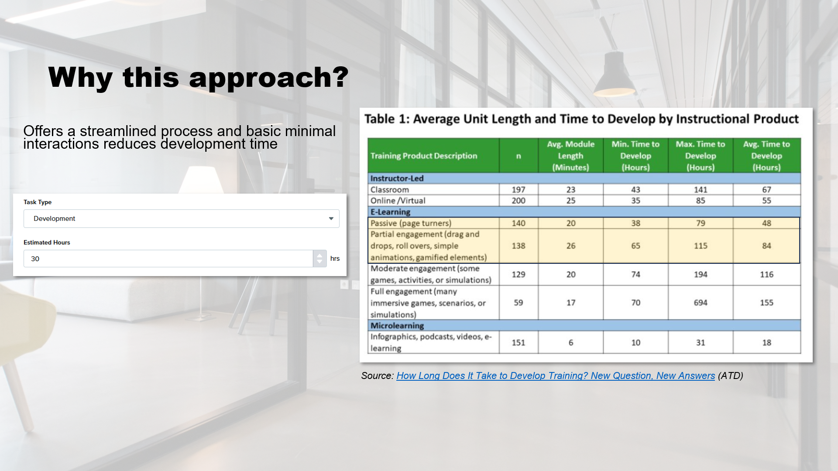The image size is (838, 471).
Task: Click the Training Product Description header cell
Action: pyautogui.click(x=423, y=156)
